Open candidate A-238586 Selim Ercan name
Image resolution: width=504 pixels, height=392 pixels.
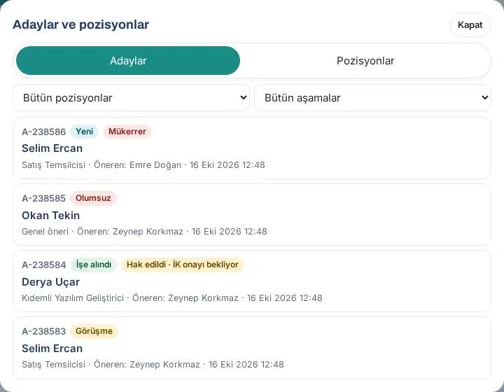coord(52,148)
